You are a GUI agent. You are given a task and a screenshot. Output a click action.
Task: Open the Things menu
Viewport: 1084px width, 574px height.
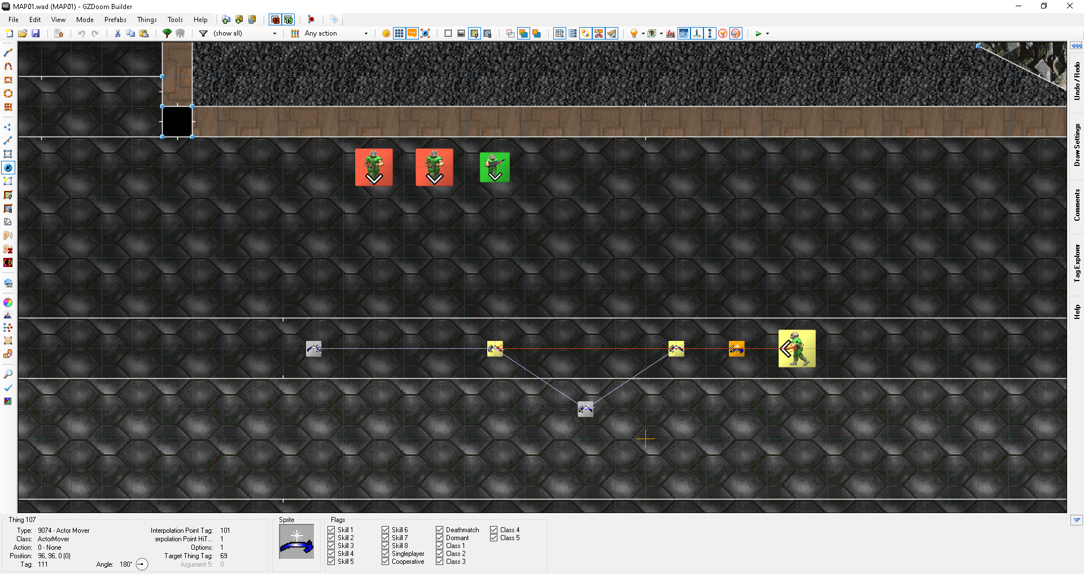pos(147,19)
